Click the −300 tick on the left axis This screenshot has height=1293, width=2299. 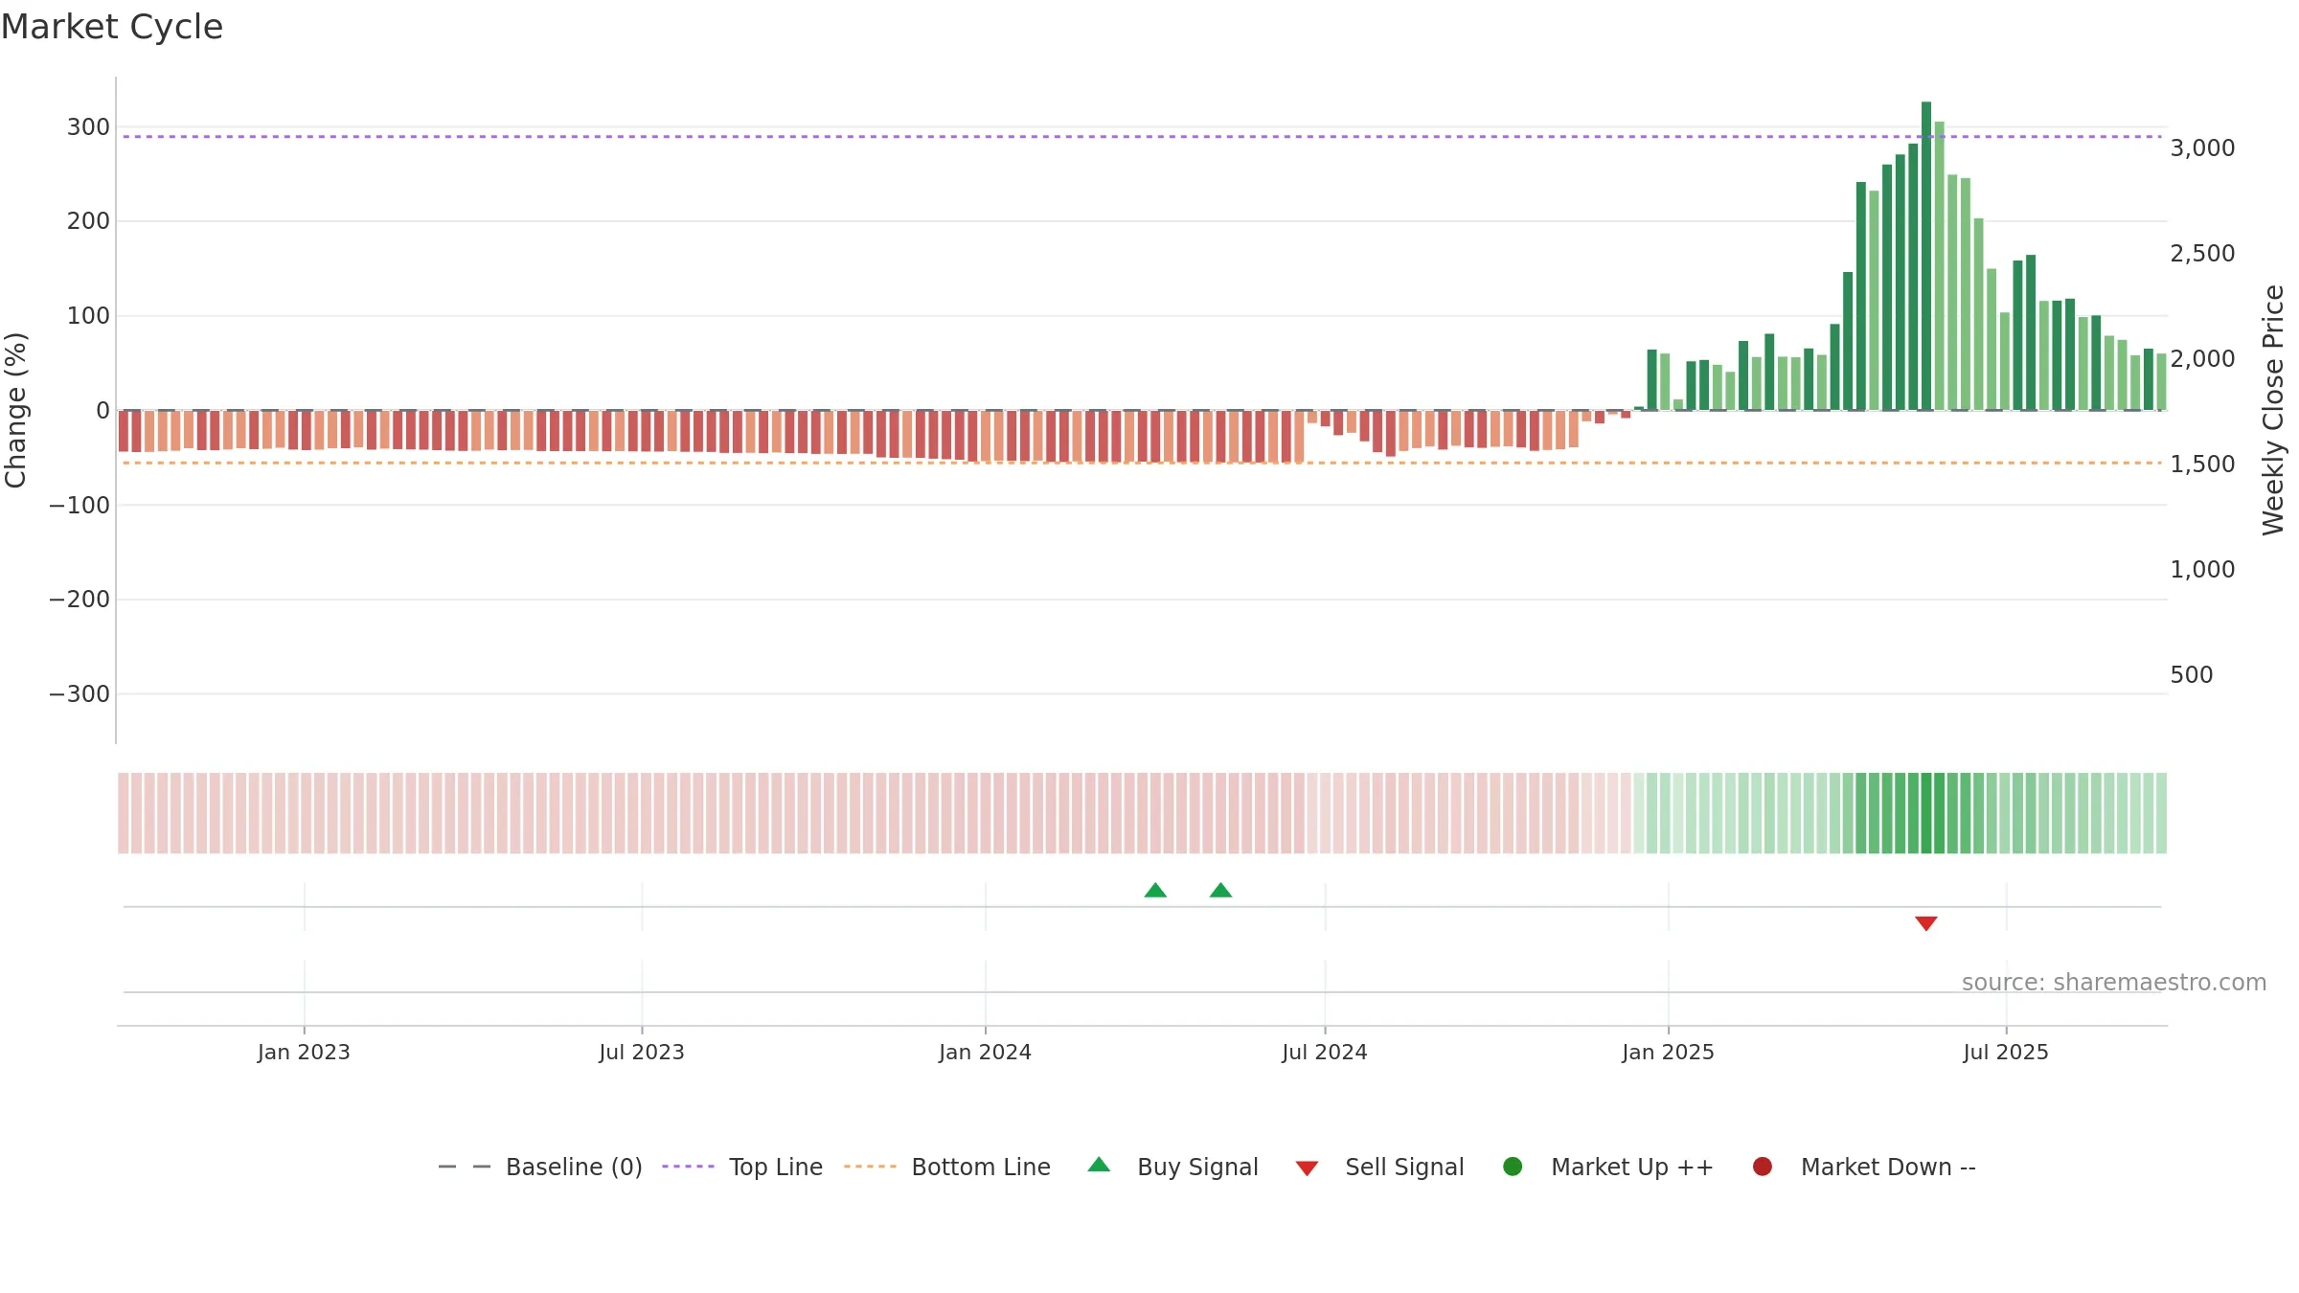coord(80,694)
